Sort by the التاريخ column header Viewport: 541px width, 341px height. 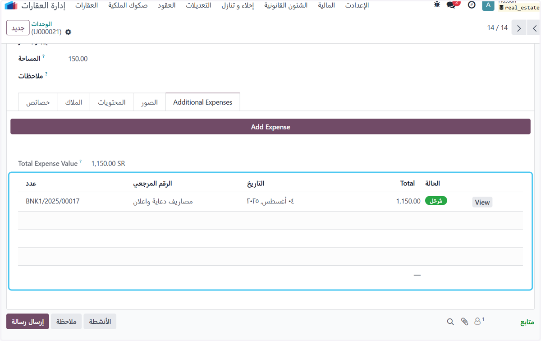pos(256,184)
